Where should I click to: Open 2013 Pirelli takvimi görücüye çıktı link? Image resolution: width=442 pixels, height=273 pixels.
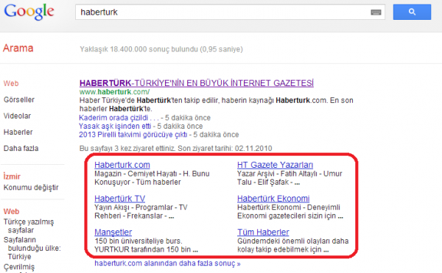coord(133,135)
